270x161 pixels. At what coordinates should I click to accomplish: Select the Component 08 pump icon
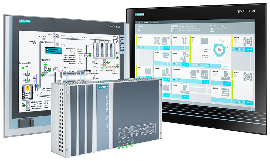tap(195, 74)
